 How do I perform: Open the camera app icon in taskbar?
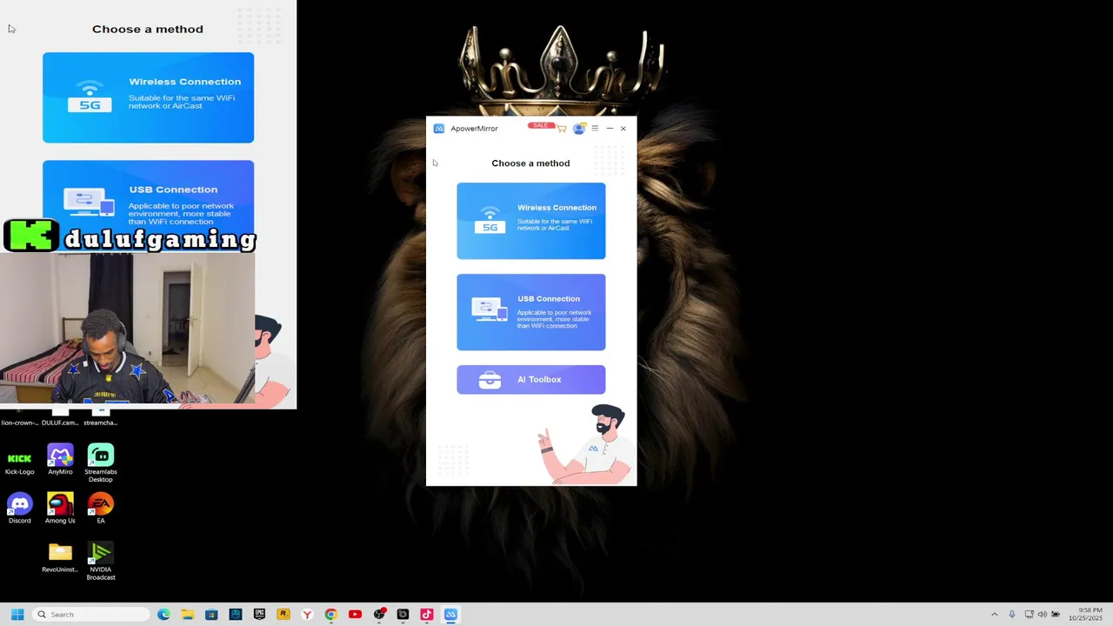point(403,615)
